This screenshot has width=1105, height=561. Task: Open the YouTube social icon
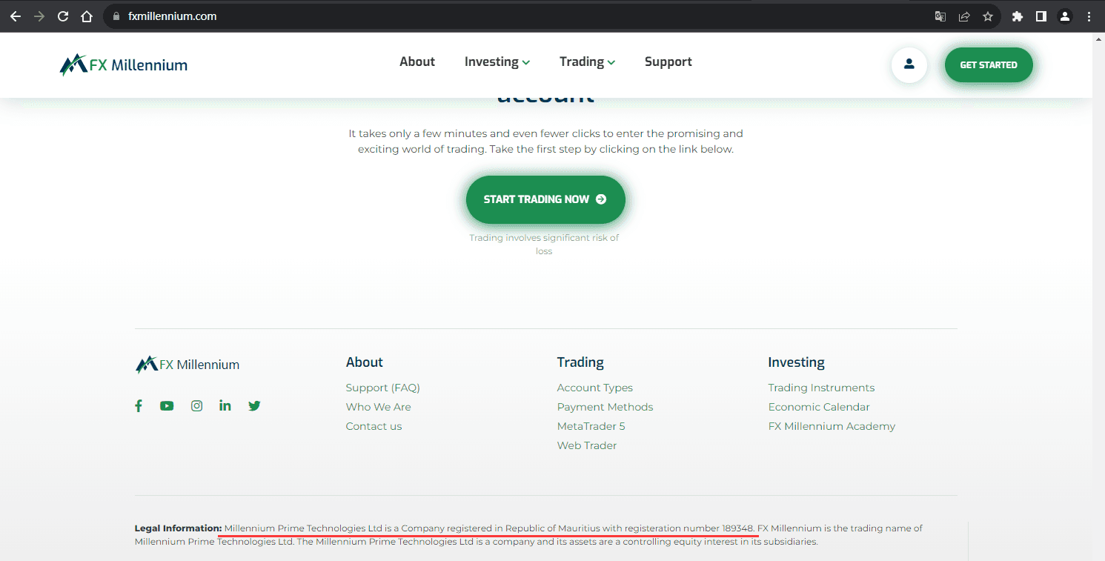coord(167,405)
